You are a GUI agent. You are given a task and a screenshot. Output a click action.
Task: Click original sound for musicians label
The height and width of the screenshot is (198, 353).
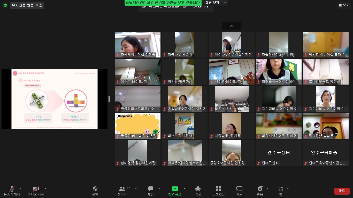click(27, 5)
